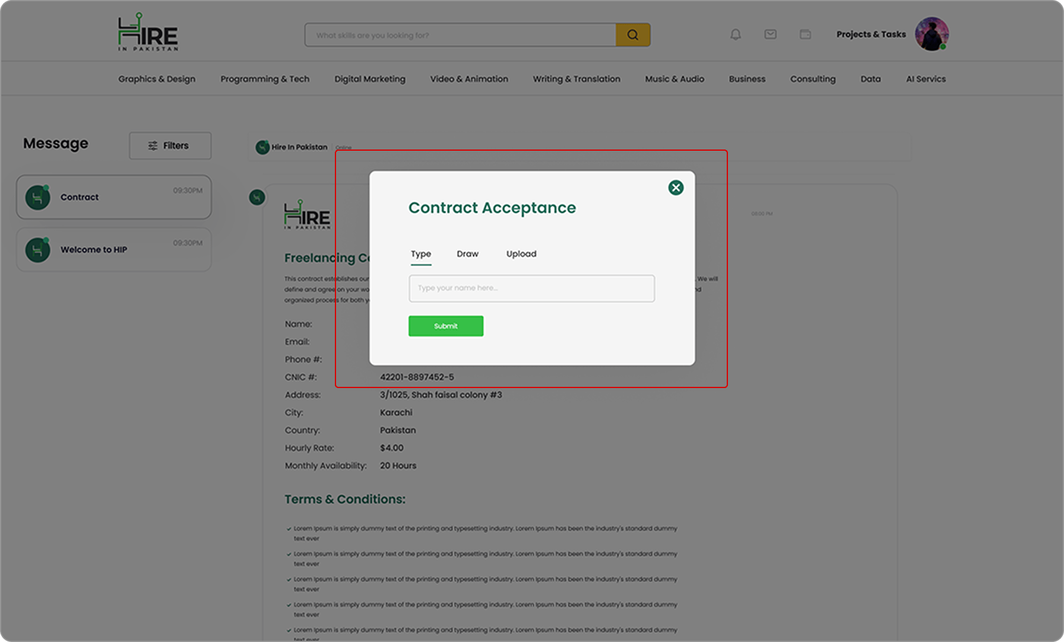The image size is (1064, 642).
Task: Open the Filters button
Action: click(x=170, y=145)
